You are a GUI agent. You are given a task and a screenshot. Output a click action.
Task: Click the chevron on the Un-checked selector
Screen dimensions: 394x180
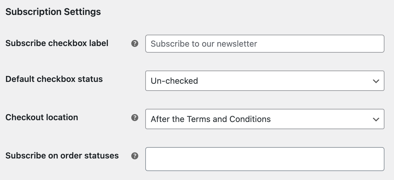376,81
